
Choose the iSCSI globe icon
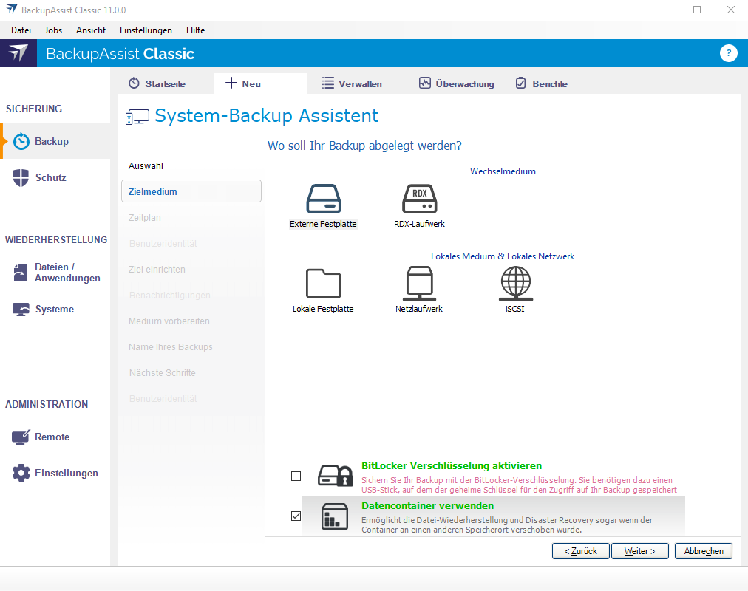[515, 284]
